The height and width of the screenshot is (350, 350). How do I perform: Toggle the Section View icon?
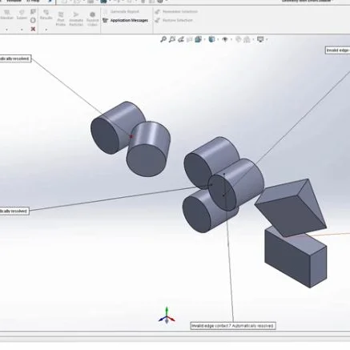point(190,39)
